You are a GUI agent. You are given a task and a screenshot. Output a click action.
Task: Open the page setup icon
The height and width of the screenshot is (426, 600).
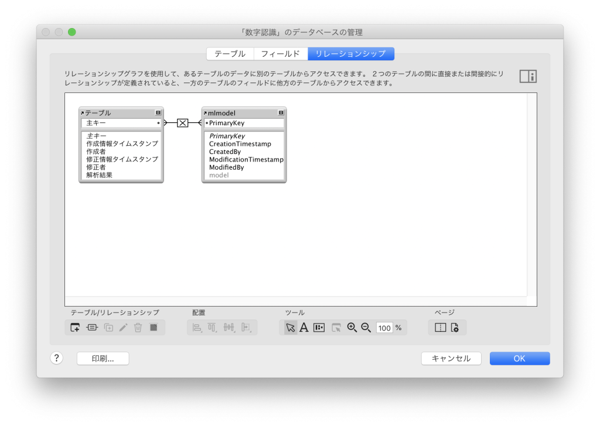pyautogui.click(x=455, y=328)
